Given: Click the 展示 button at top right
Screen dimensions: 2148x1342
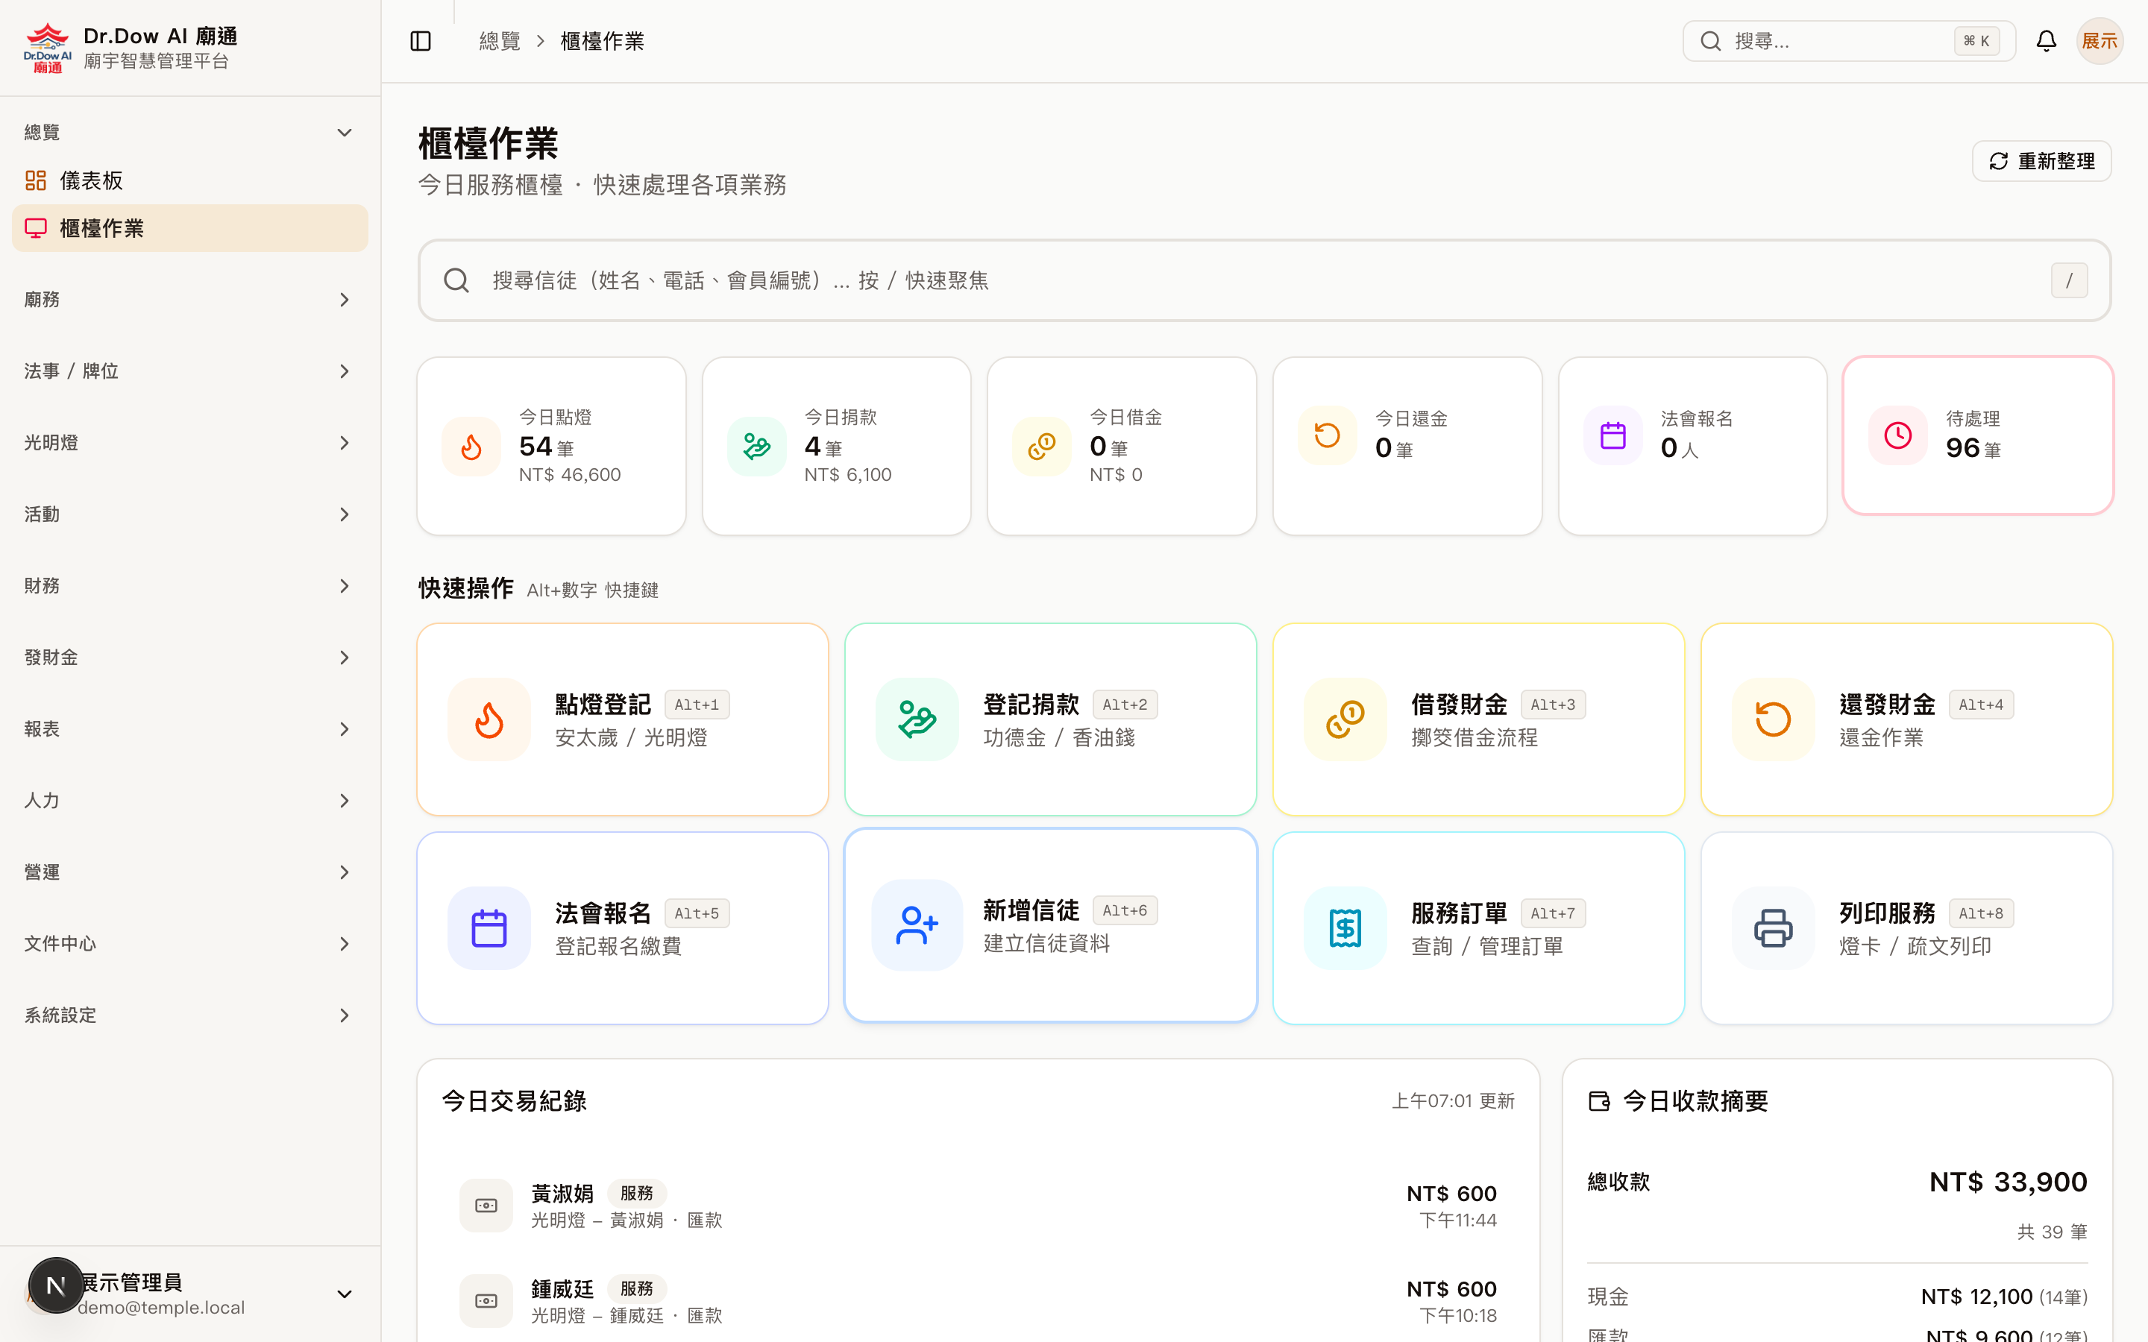Looking at the screenshot, I should tap(2100, 40).
